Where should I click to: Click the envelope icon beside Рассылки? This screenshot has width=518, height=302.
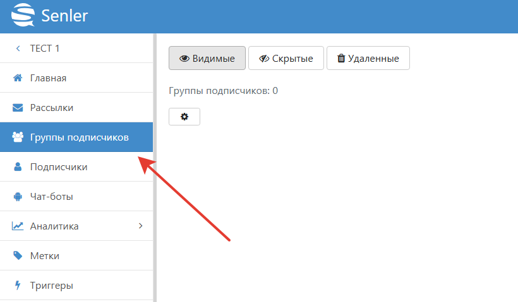(x=18, y=108)
